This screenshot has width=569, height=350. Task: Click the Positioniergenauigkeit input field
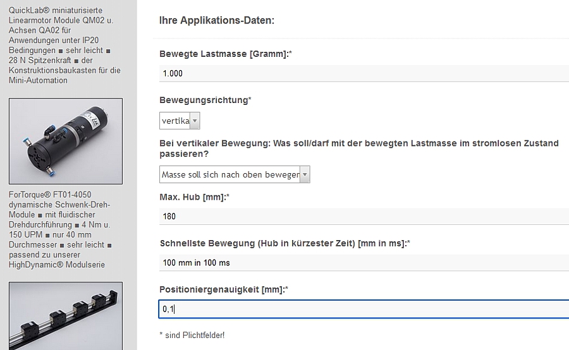(364, 309)
